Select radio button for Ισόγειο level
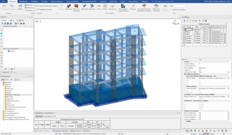 pos(208,34)
